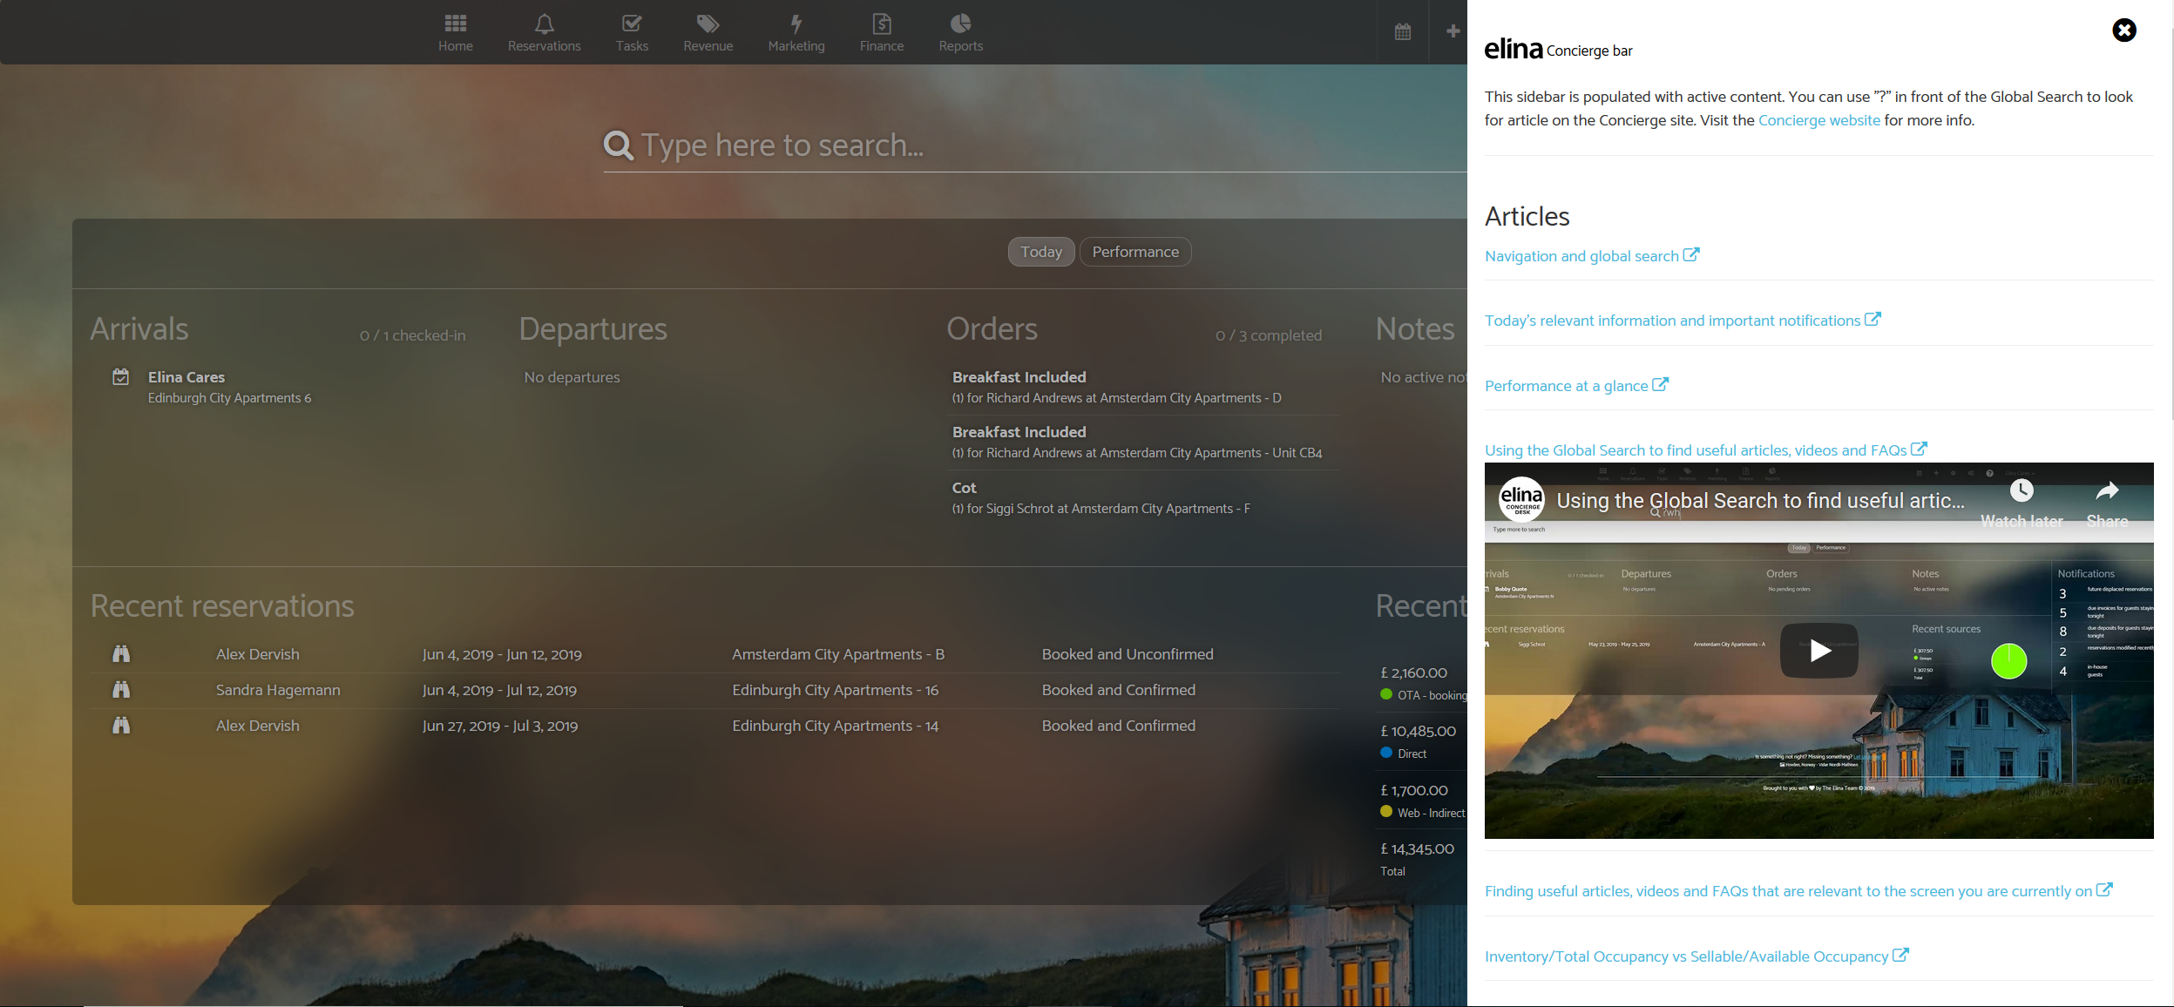Viewport: 2174px width, 1007px height.
Task: Click the Share arrow on video
Action: click(2106, 503)
